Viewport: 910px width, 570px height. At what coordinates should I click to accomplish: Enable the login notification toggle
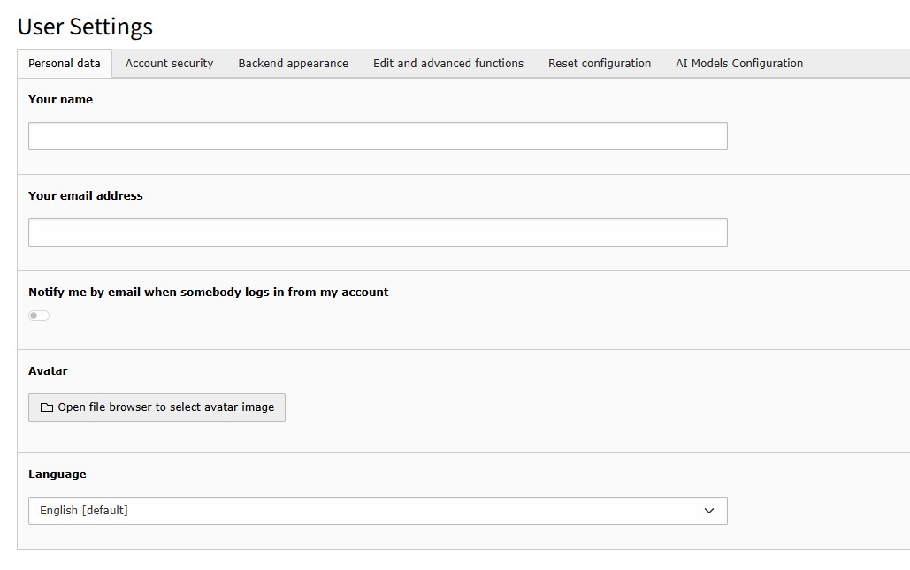pyautogui.click(x=39, y=315)
